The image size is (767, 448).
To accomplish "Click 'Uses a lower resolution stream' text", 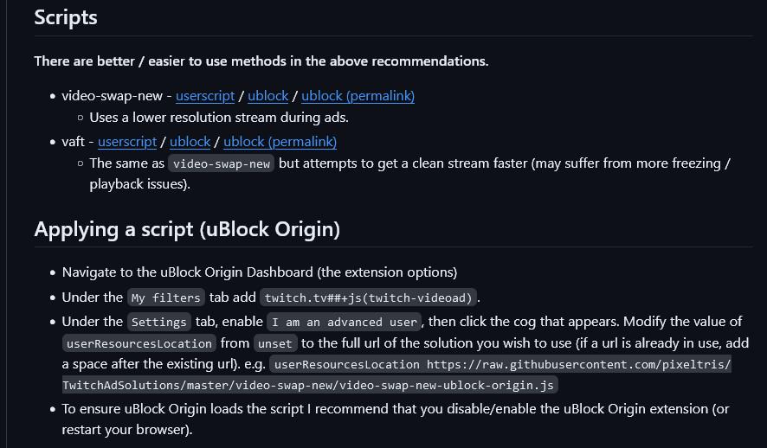I will pyautogui.click(x=219, y=118).
